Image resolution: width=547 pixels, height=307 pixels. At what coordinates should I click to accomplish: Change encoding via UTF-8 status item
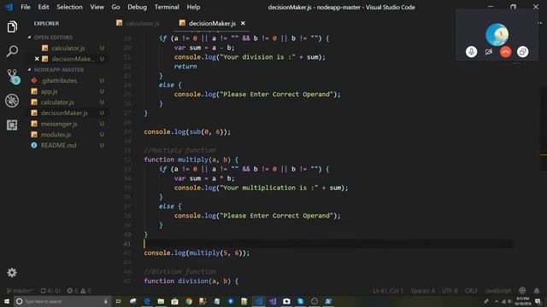(x=450, y=291)
